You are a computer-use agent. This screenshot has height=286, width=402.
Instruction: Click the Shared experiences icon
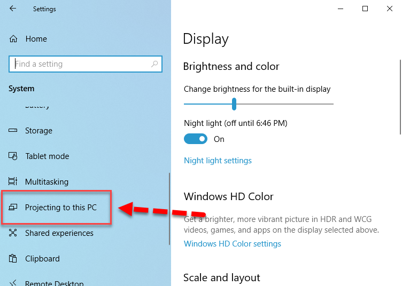[x=14, y=233]
